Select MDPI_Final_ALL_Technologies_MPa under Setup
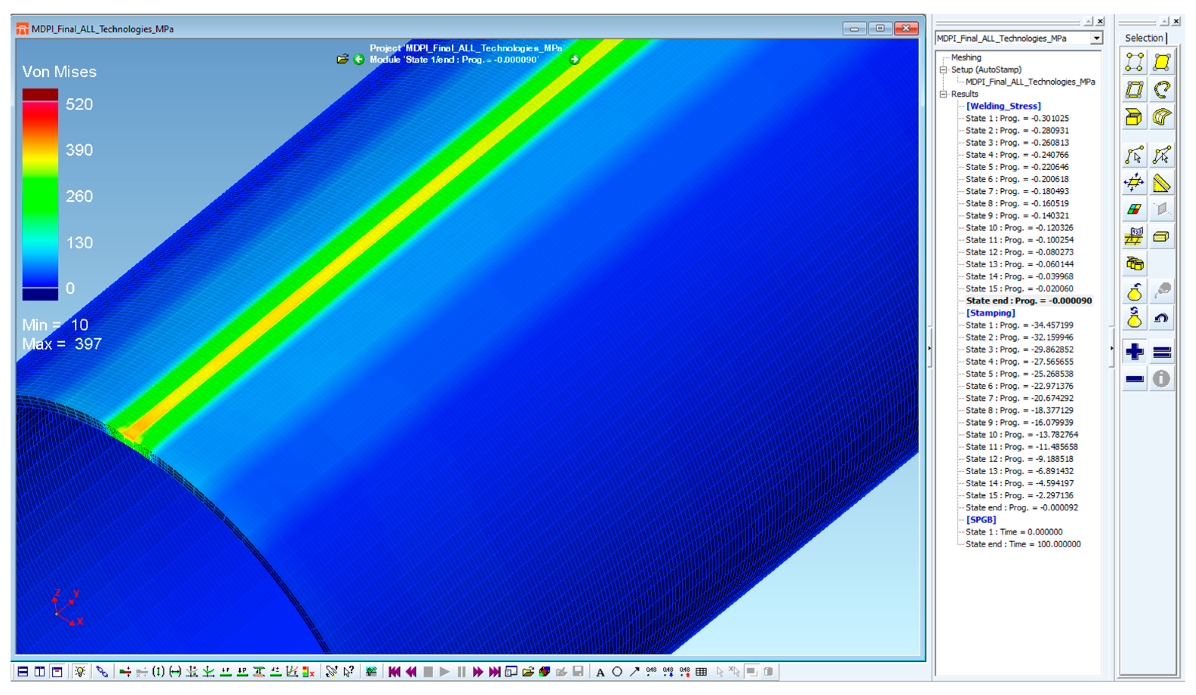This screenshot has width=1196, height=695. click(1030, 81)
